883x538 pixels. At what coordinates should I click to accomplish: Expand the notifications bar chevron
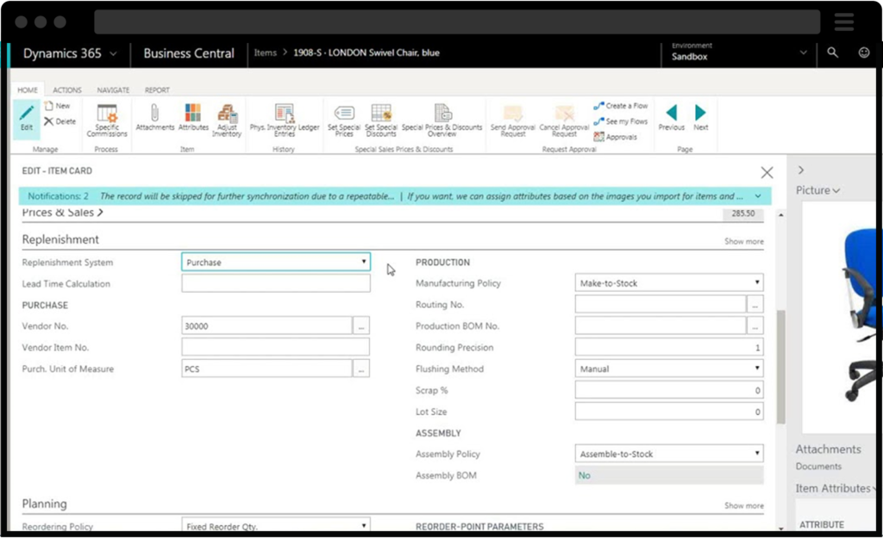[x=758, y=196]
